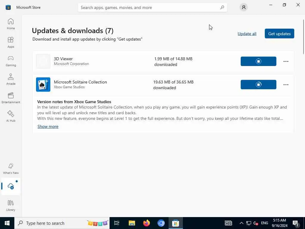This screenshot has width=305, height=229.
Task: Click the user profile account icon
Action: (x=244, y=7)
